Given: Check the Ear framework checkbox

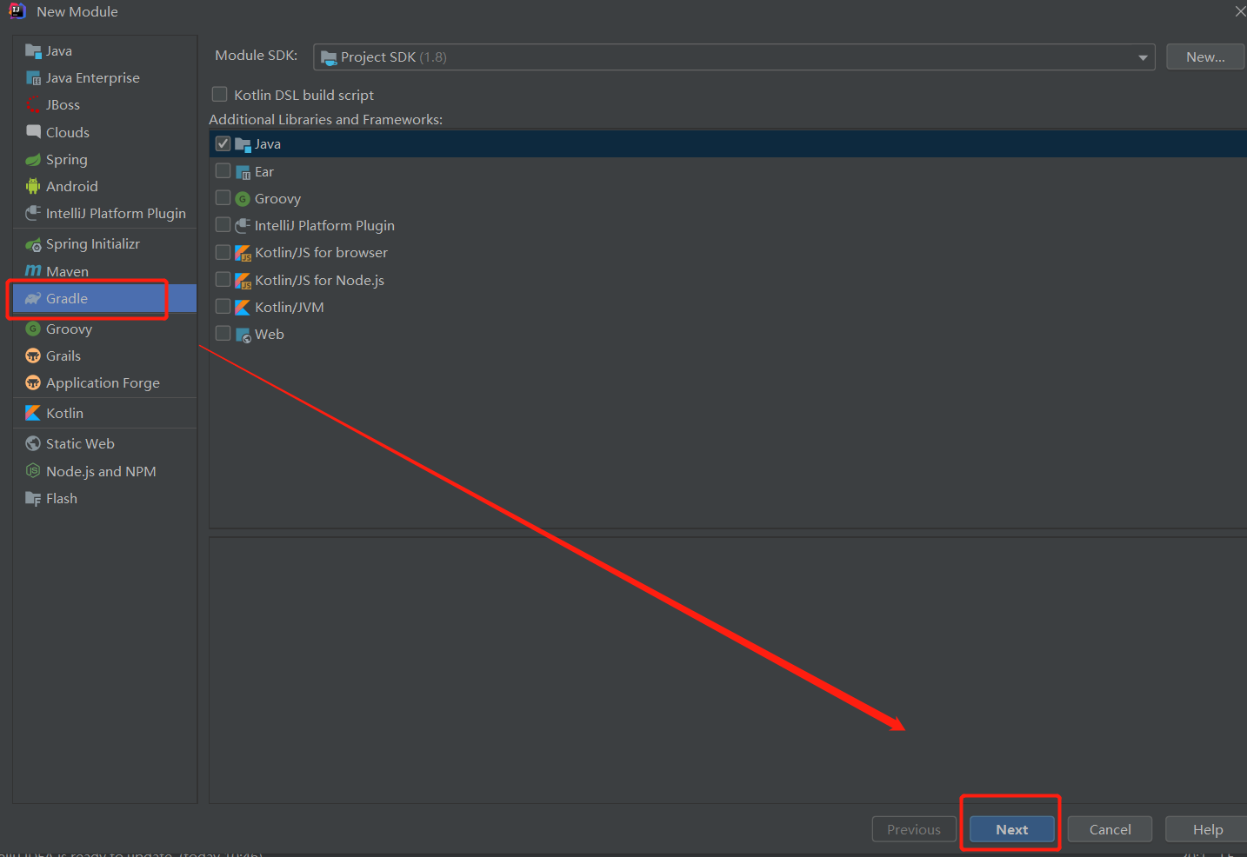Looking at the screenshot, I should (223, 171).
